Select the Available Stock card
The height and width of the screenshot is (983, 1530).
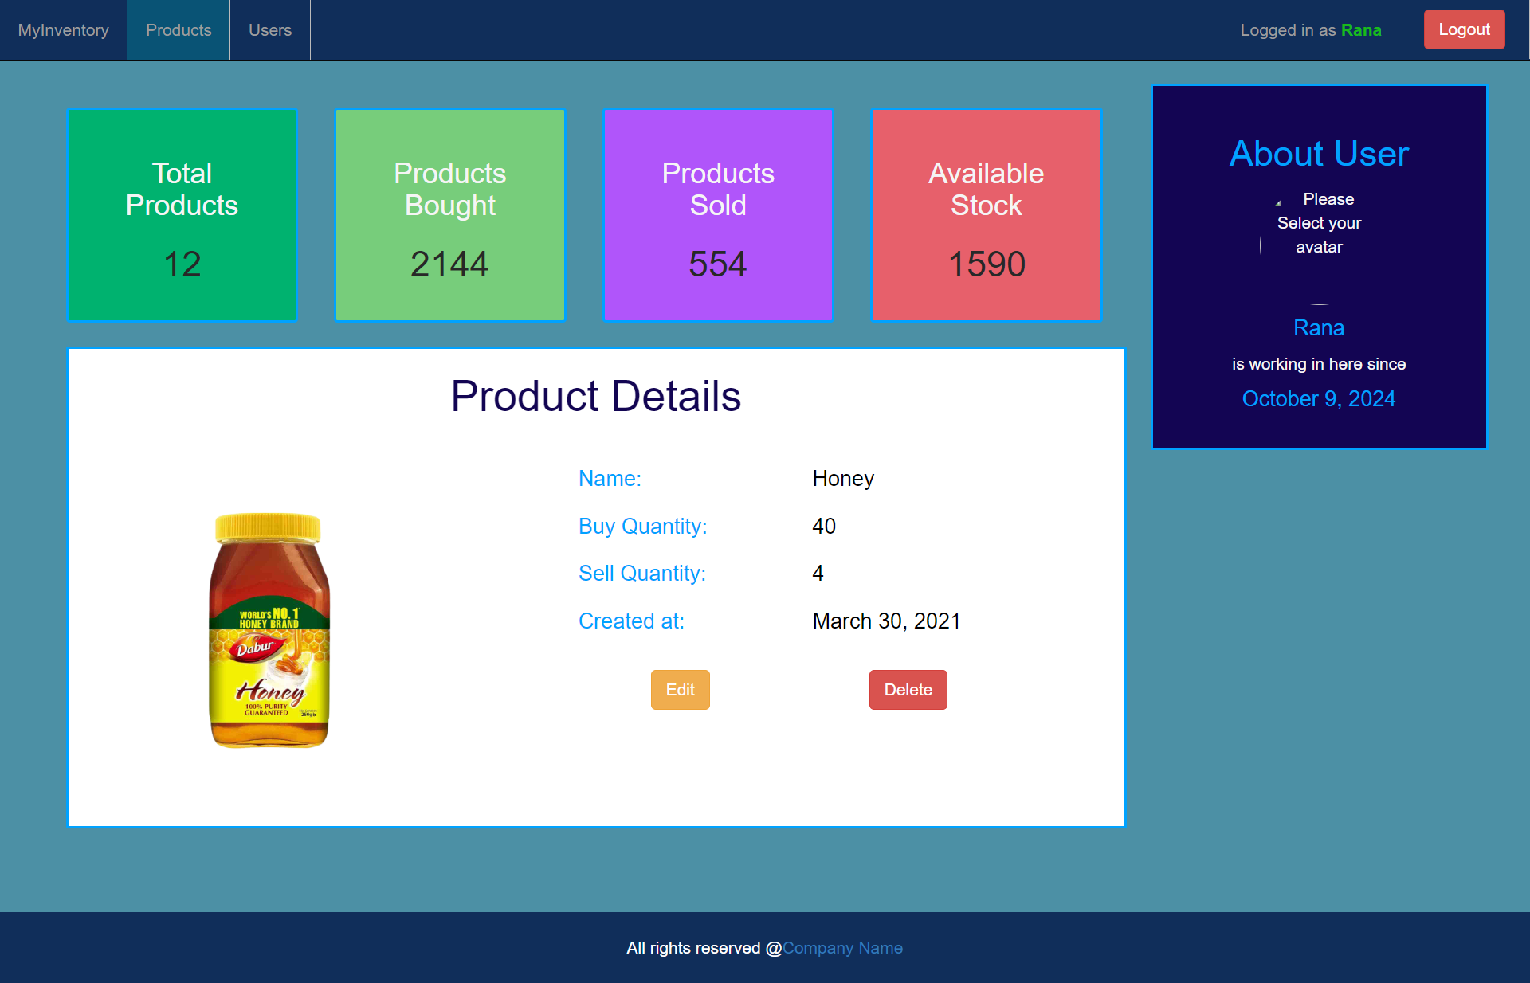987,215
